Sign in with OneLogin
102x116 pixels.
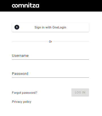point(50,27)
